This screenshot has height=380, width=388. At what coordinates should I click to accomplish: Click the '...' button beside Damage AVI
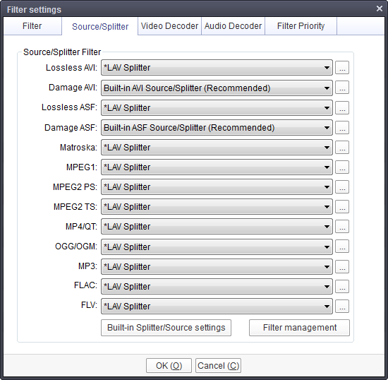pos(342,88)
